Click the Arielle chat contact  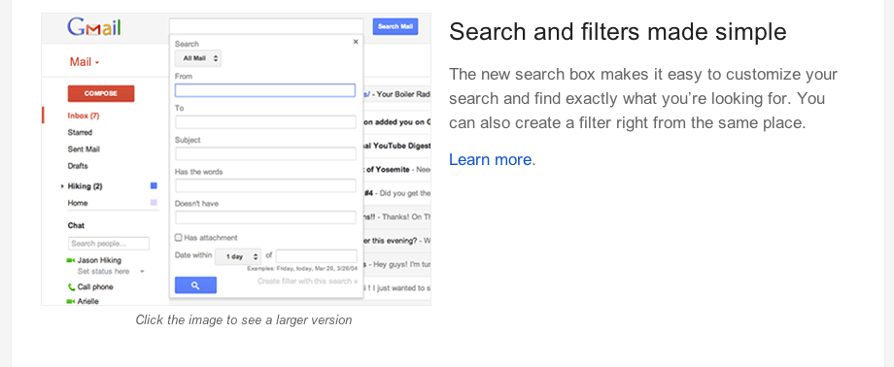coord(87,301)
